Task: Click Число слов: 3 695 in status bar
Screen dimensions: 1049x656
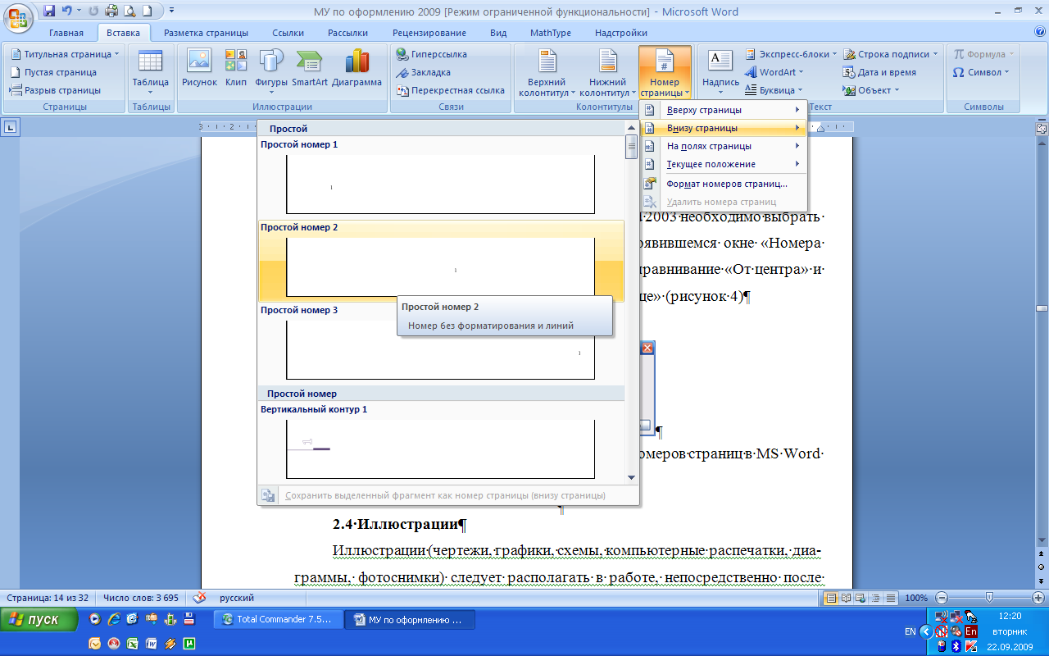Action: tap(141, 598)
